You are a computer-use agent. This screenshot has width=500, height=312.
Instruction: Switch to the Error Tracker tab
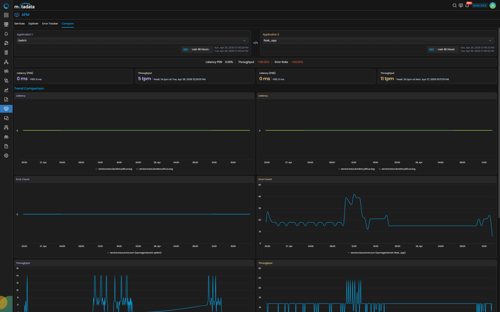coord(50,24)
